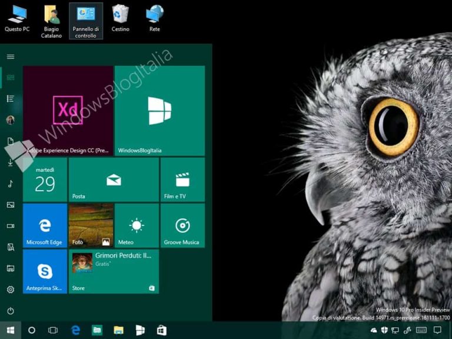The width and height of the screenshot is (452, 339).
Task: Open Downloads folder icon in Start sidebar
Action: 11,162
